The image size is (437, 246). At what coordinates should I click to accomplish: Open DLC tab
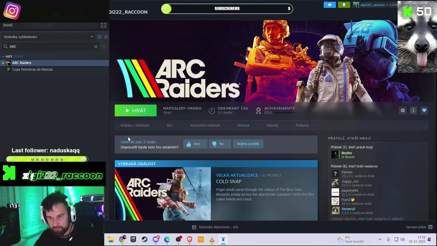point(170,125)
